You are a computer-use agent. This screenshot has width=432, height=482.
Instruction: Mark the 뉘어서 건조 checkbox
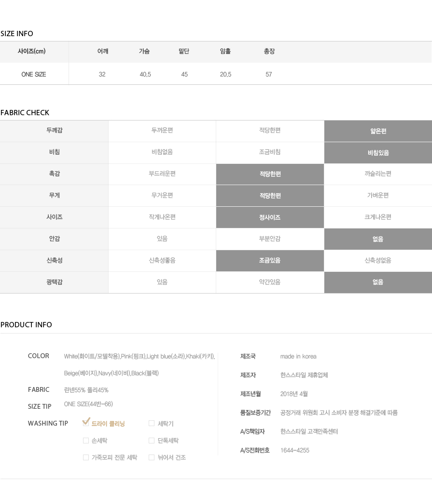[152, 457]
